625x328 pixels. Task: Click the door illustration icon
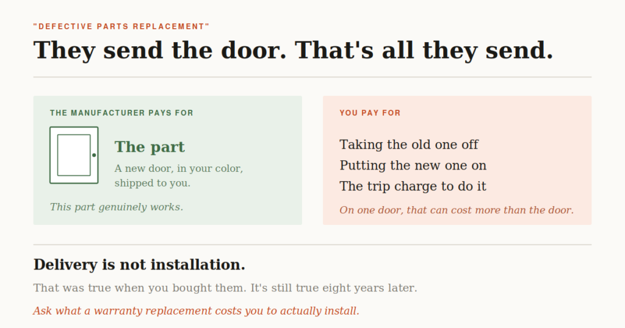coord(74,155)
